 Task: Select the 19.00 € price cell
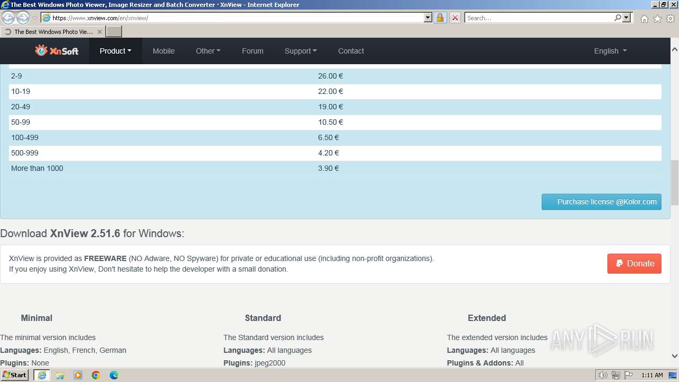(x=330, y=107)
